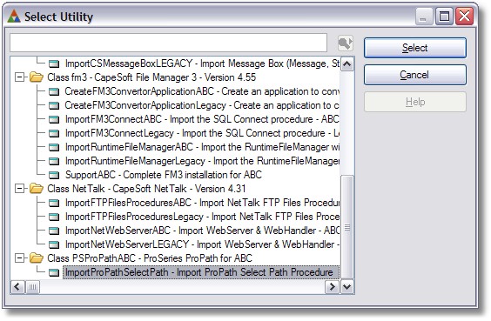
Task: Click the horizontal scrollbar thumb
Action: coord(32,286)
